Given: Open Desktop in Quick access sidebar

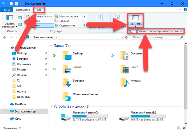Looking at the screenshot, I should (x=22, y=53).
